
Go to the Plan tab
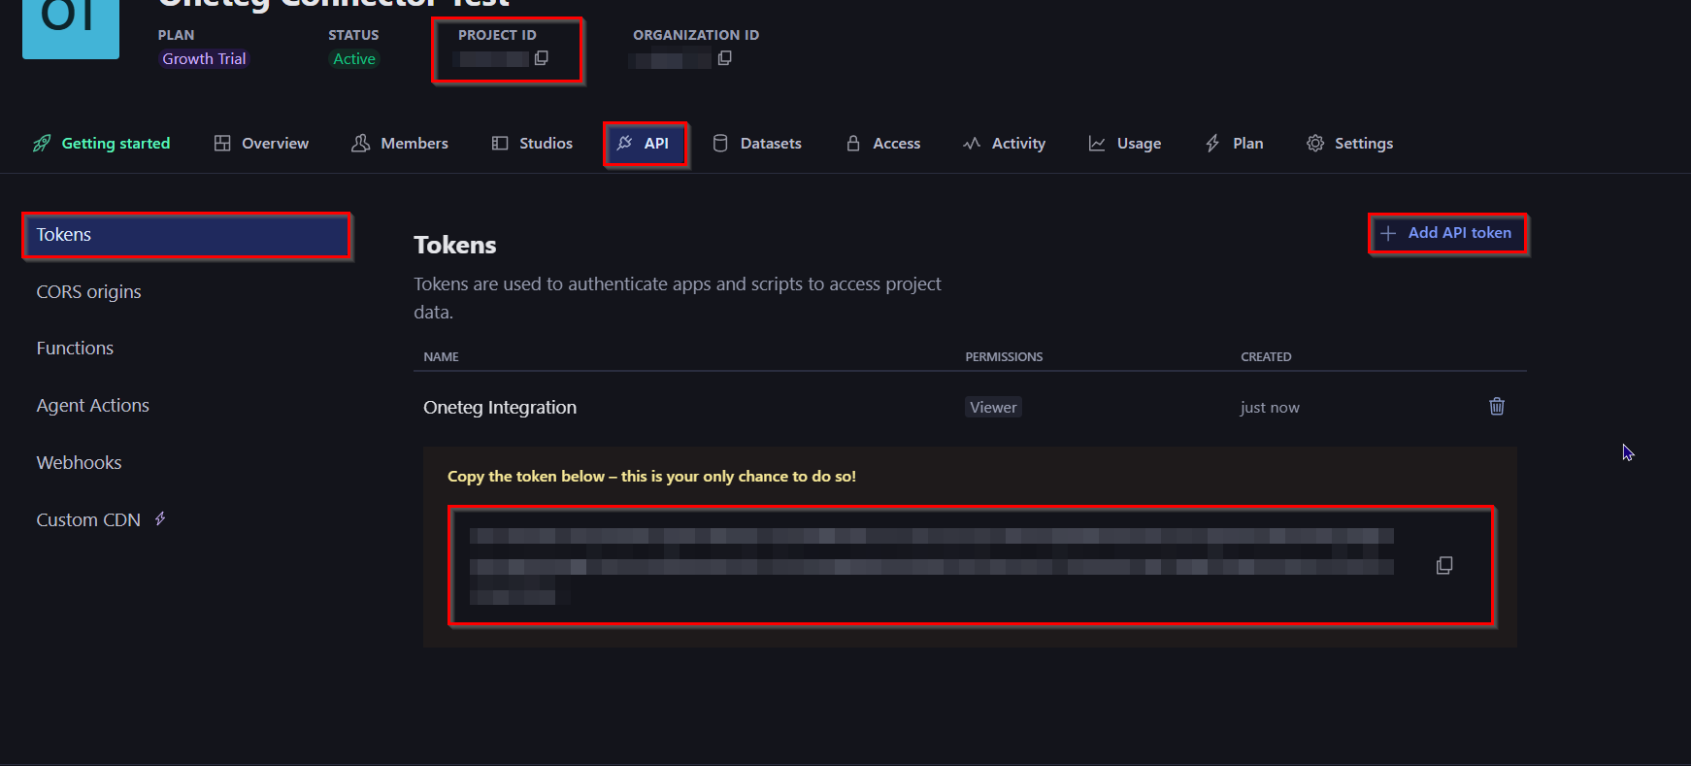[x=1234, y=144]
